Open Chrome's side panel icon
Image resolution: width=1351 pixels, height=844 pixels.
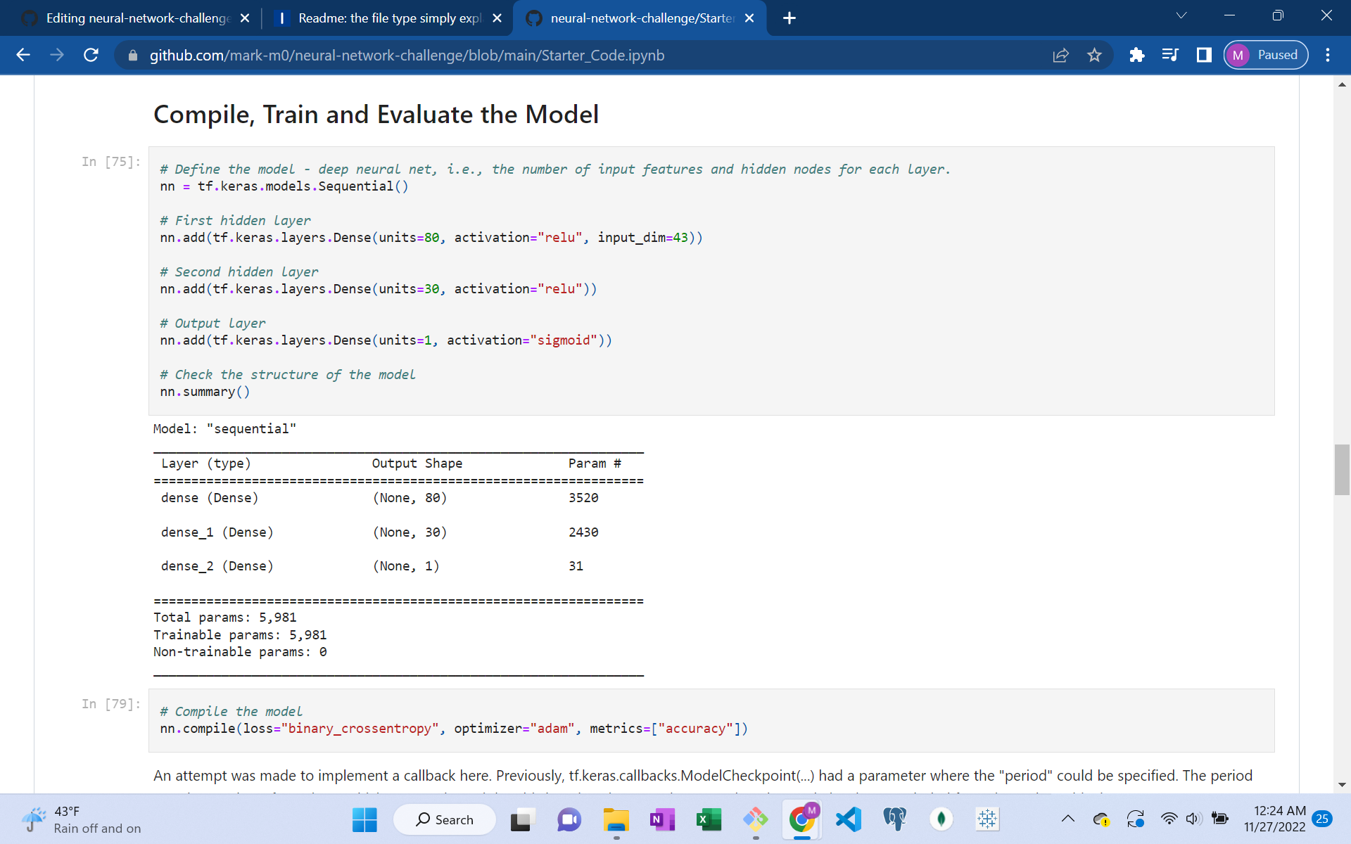coord(1204,55)
